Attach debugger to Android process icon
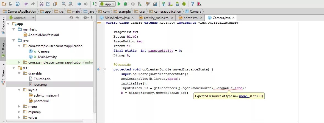This screenshot has height=123, width=324. [x=140, y=4]
